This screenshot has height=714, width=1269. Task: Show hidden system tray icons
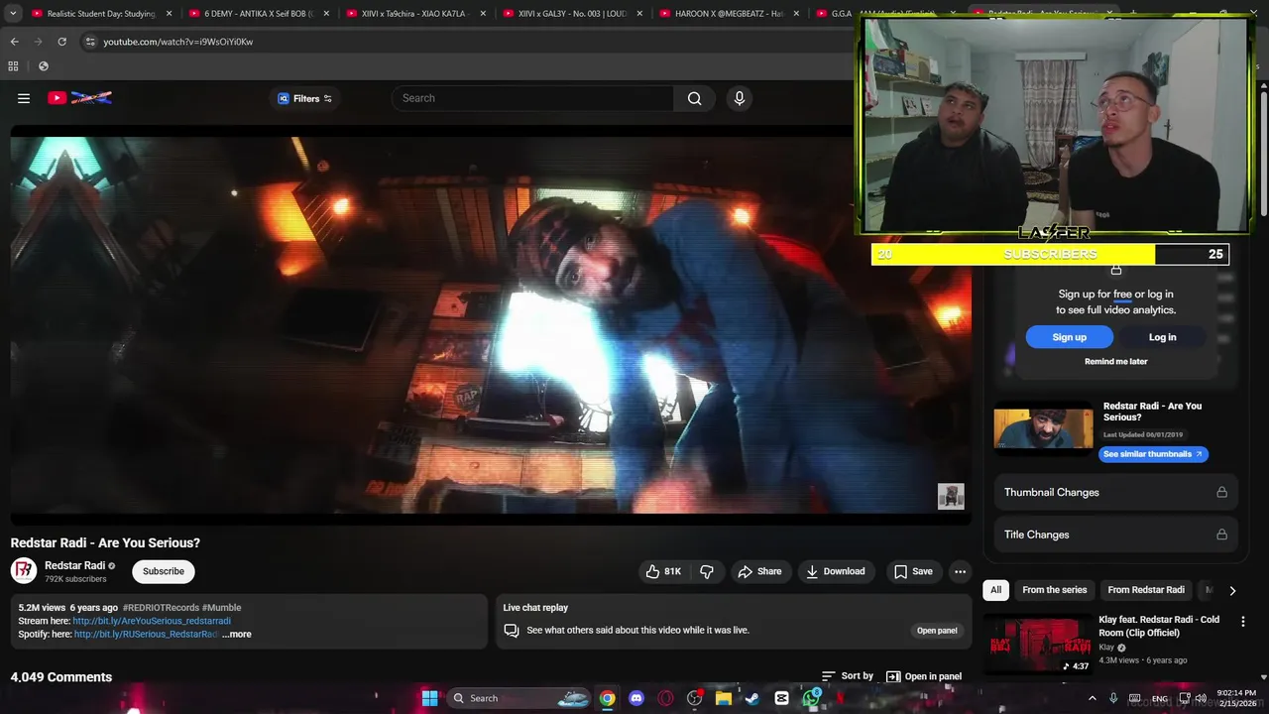click(1092, 698)
